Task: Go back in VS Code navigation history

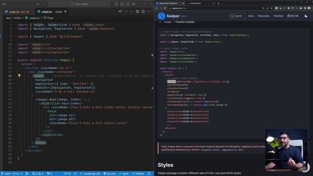Action: pyautogui.click(x=38, y=4)
